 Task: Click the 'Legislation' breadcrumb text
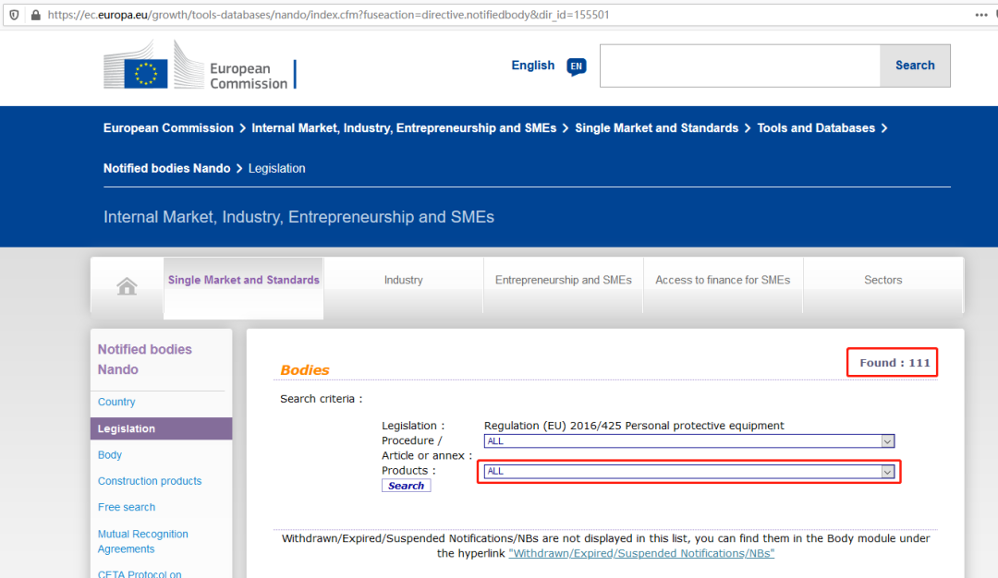277,168
